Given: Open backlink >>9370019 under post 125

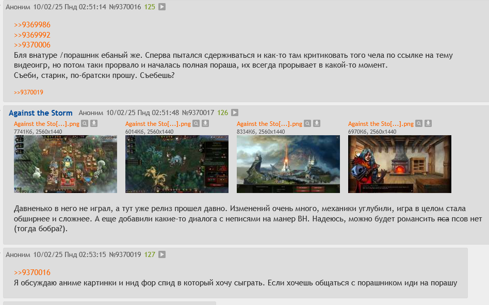Looking at the screenshot, I should point(28,92).
